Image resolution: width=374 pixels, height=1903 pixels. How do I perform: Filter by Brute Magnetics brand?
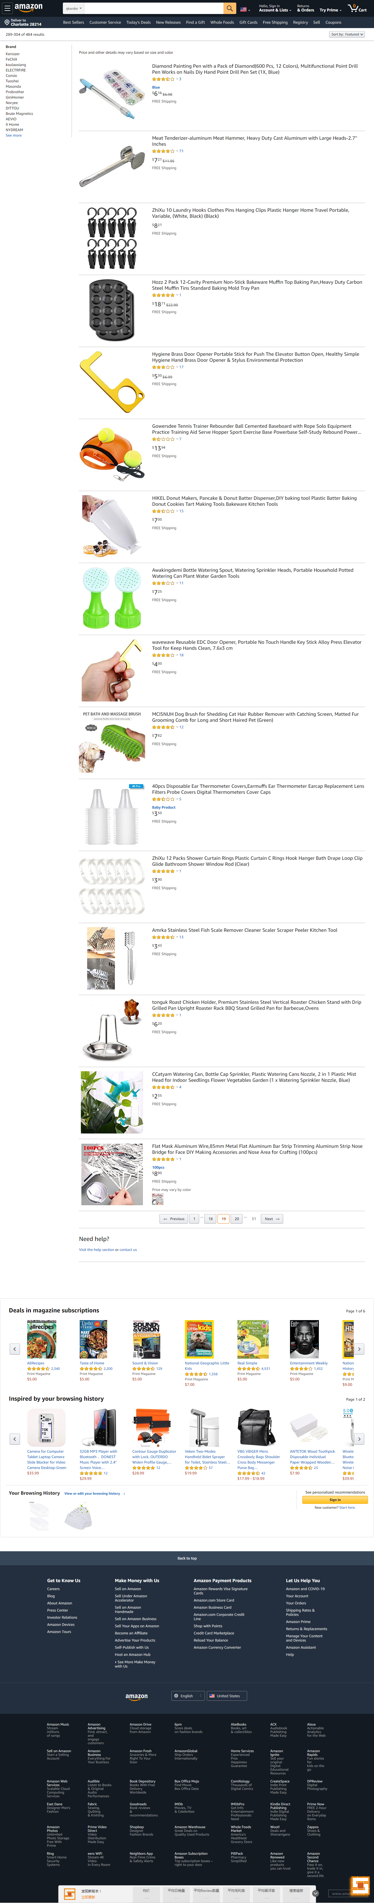(x=19, y=114)
